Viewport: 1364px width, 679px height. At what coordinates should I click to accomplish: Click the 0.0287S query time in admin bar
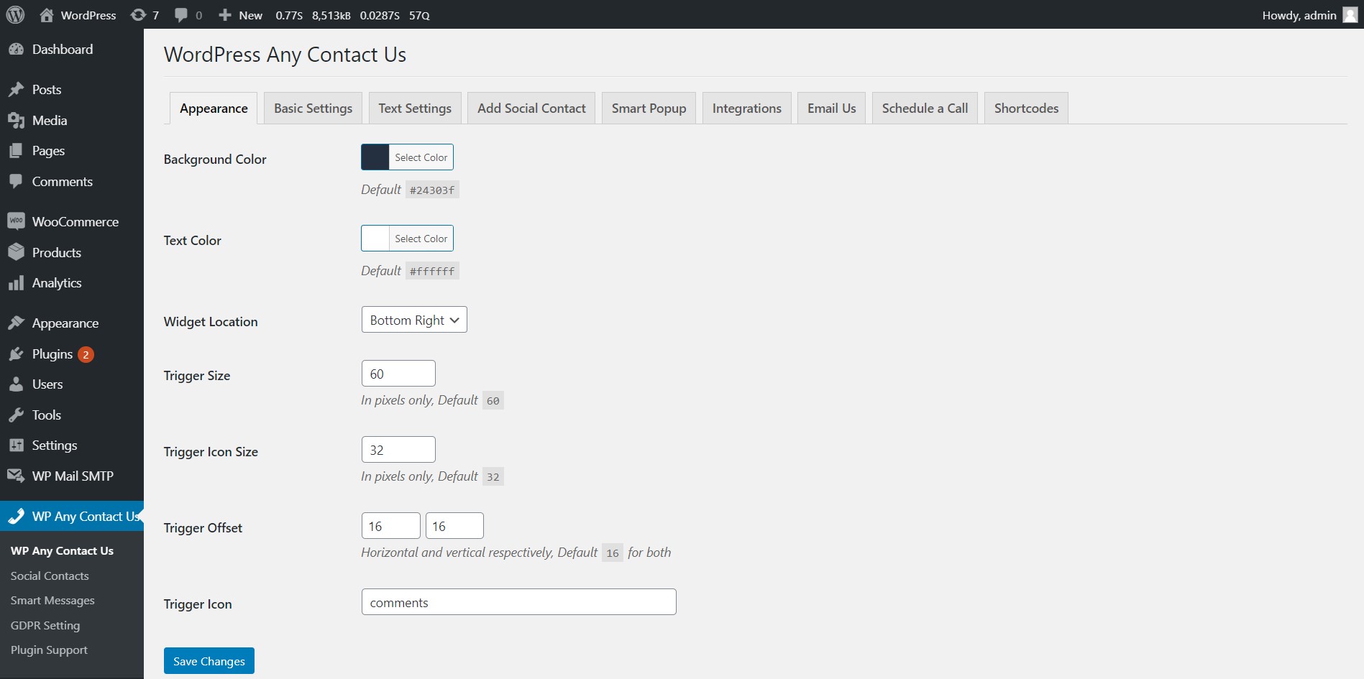[x=380, y=15]
